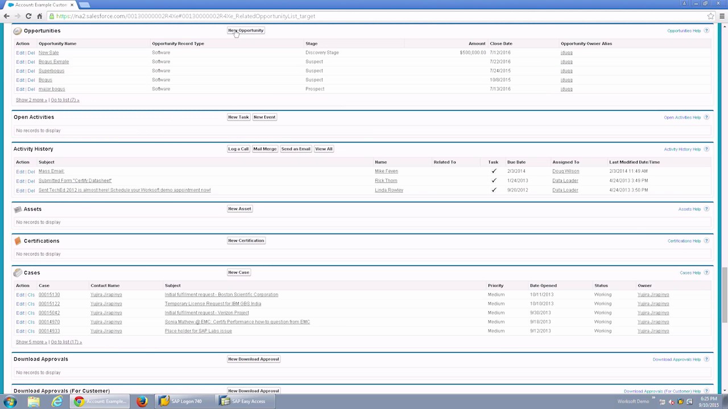Viewport: 728px width, 409px height.
Task: Open Place holder for SAP Labs issue
Action: coord(198,331)
